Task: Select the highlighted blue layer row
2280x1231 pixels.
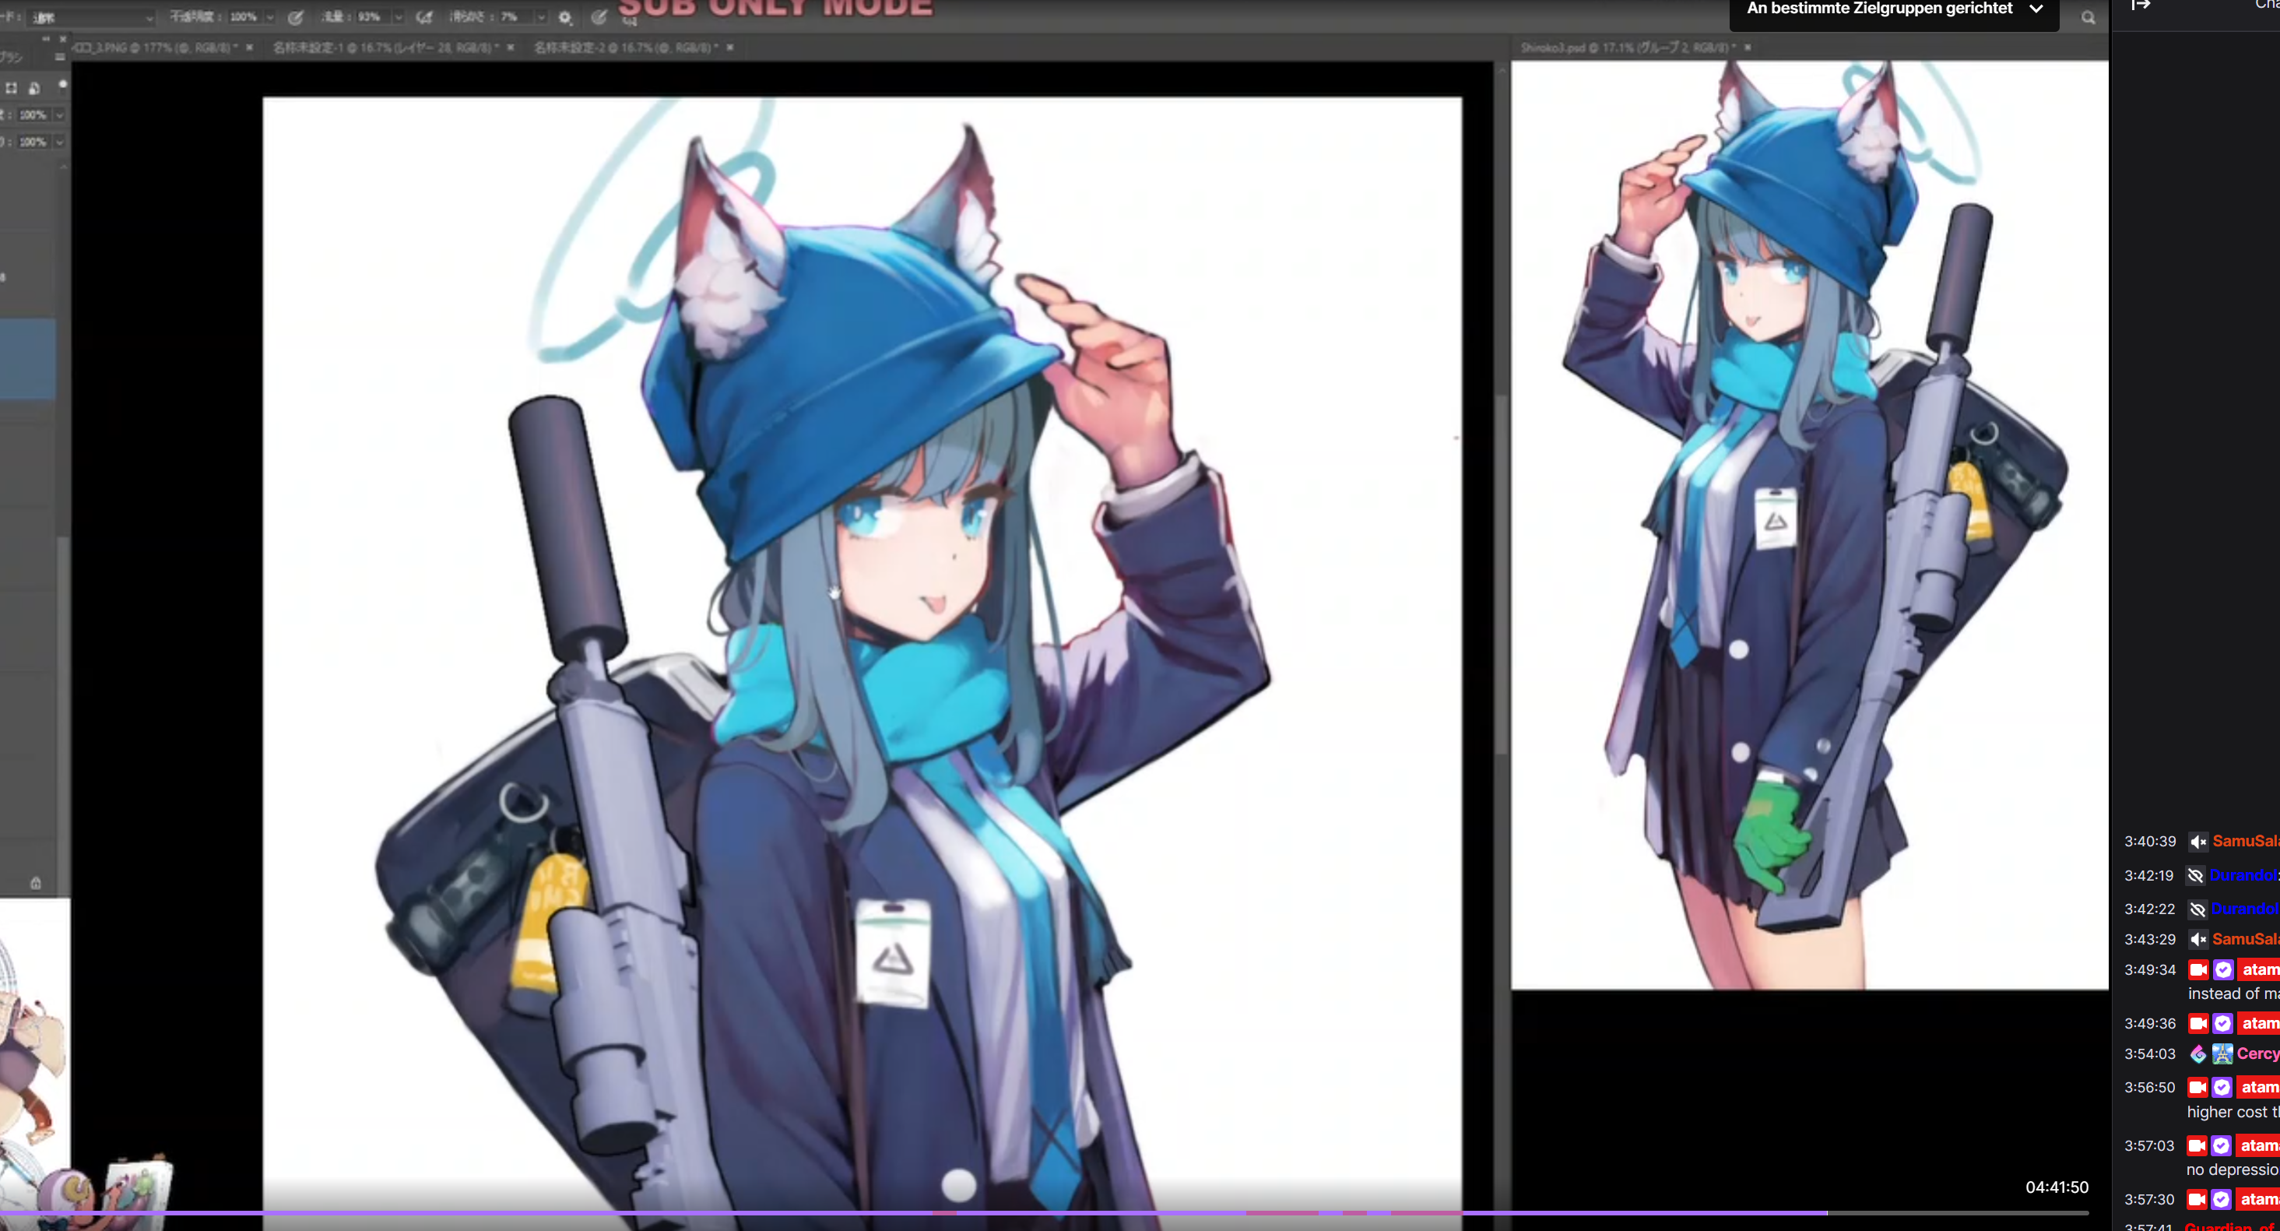Action: pos(27,359)
